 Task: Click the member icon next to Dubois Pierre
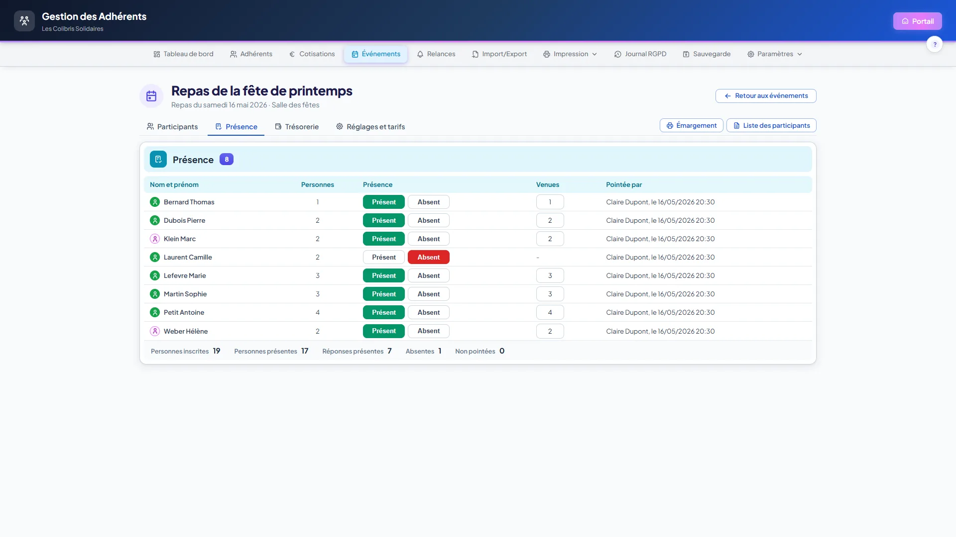click(x=155, y=220)
